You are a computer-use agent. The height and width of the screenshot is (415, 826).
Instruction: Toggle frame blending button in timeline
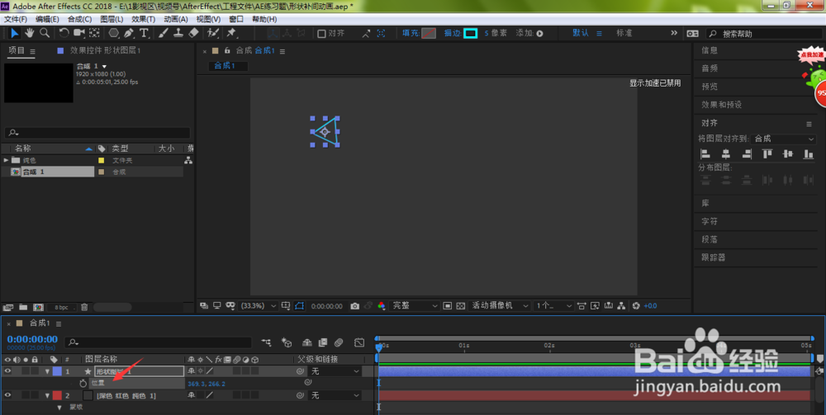point(322,342)
